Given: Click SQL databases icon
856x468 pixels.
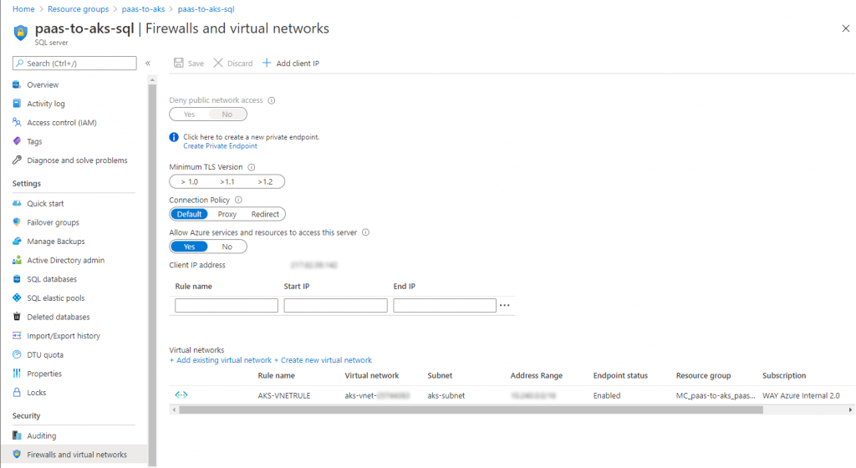Looking at the screenshot, I should click(17, 279).
